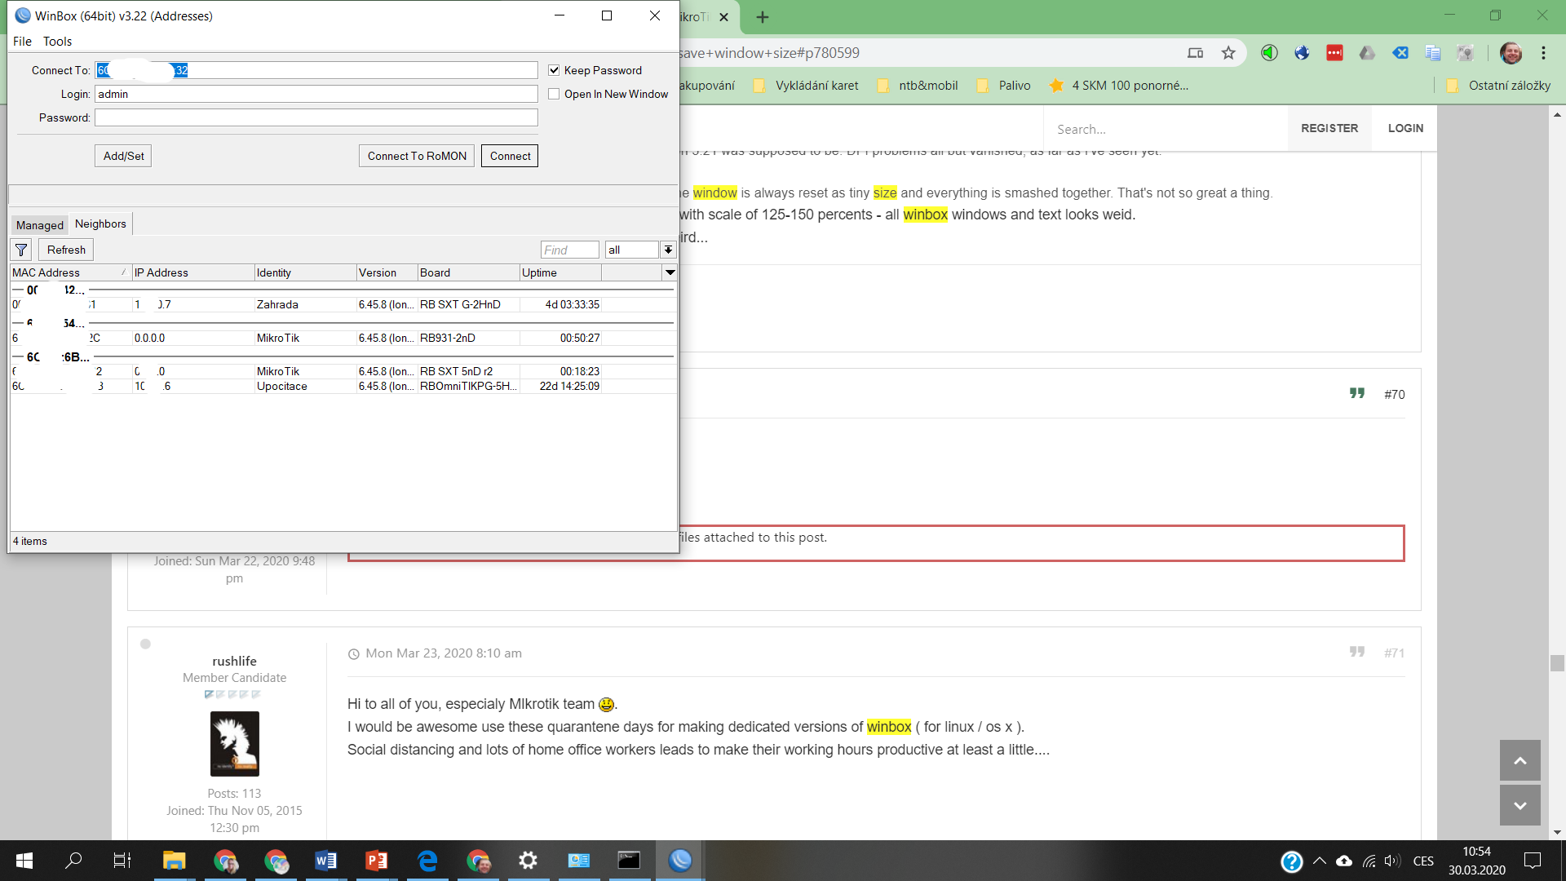This screenshot has width=1566, height=881.
Task: Open the filter funnel in Neighbors toolbar
Action: pos(20,250)
